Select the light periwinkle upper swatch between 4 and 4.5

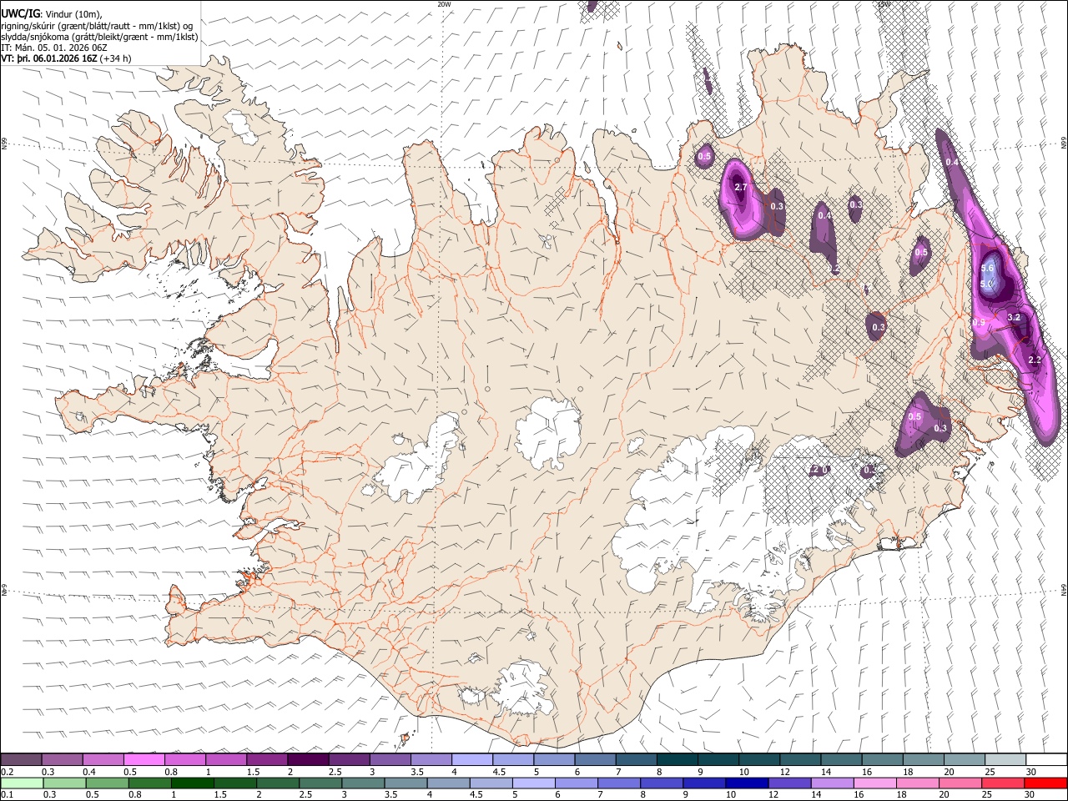pos(471,759)
